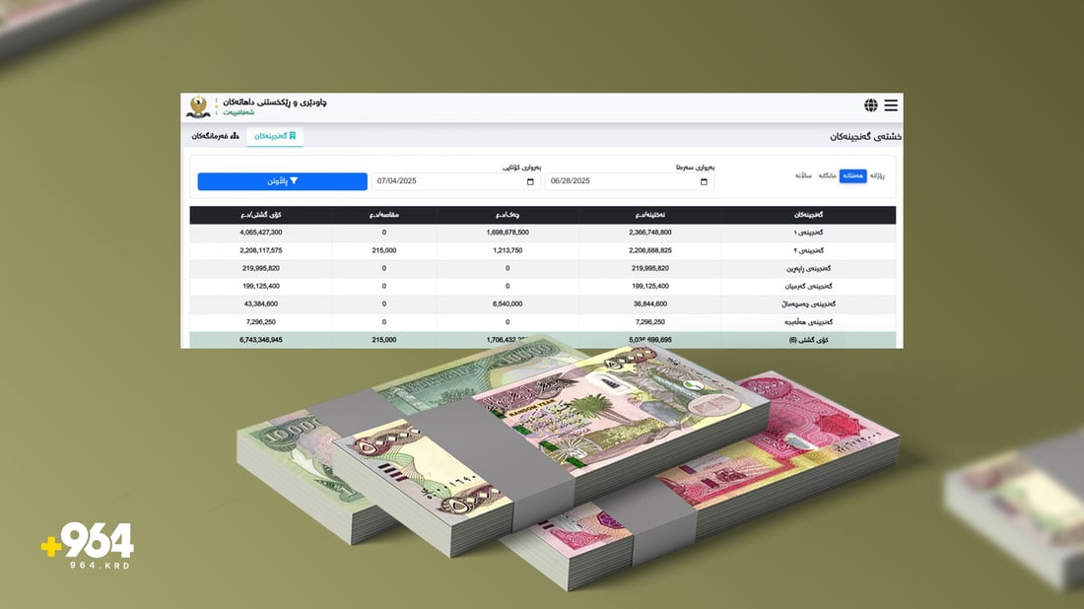The width and height of the screenshot is (1084, 609).
Task: Switch to the گەنجینەکان tab
Action: pos(276,136)
